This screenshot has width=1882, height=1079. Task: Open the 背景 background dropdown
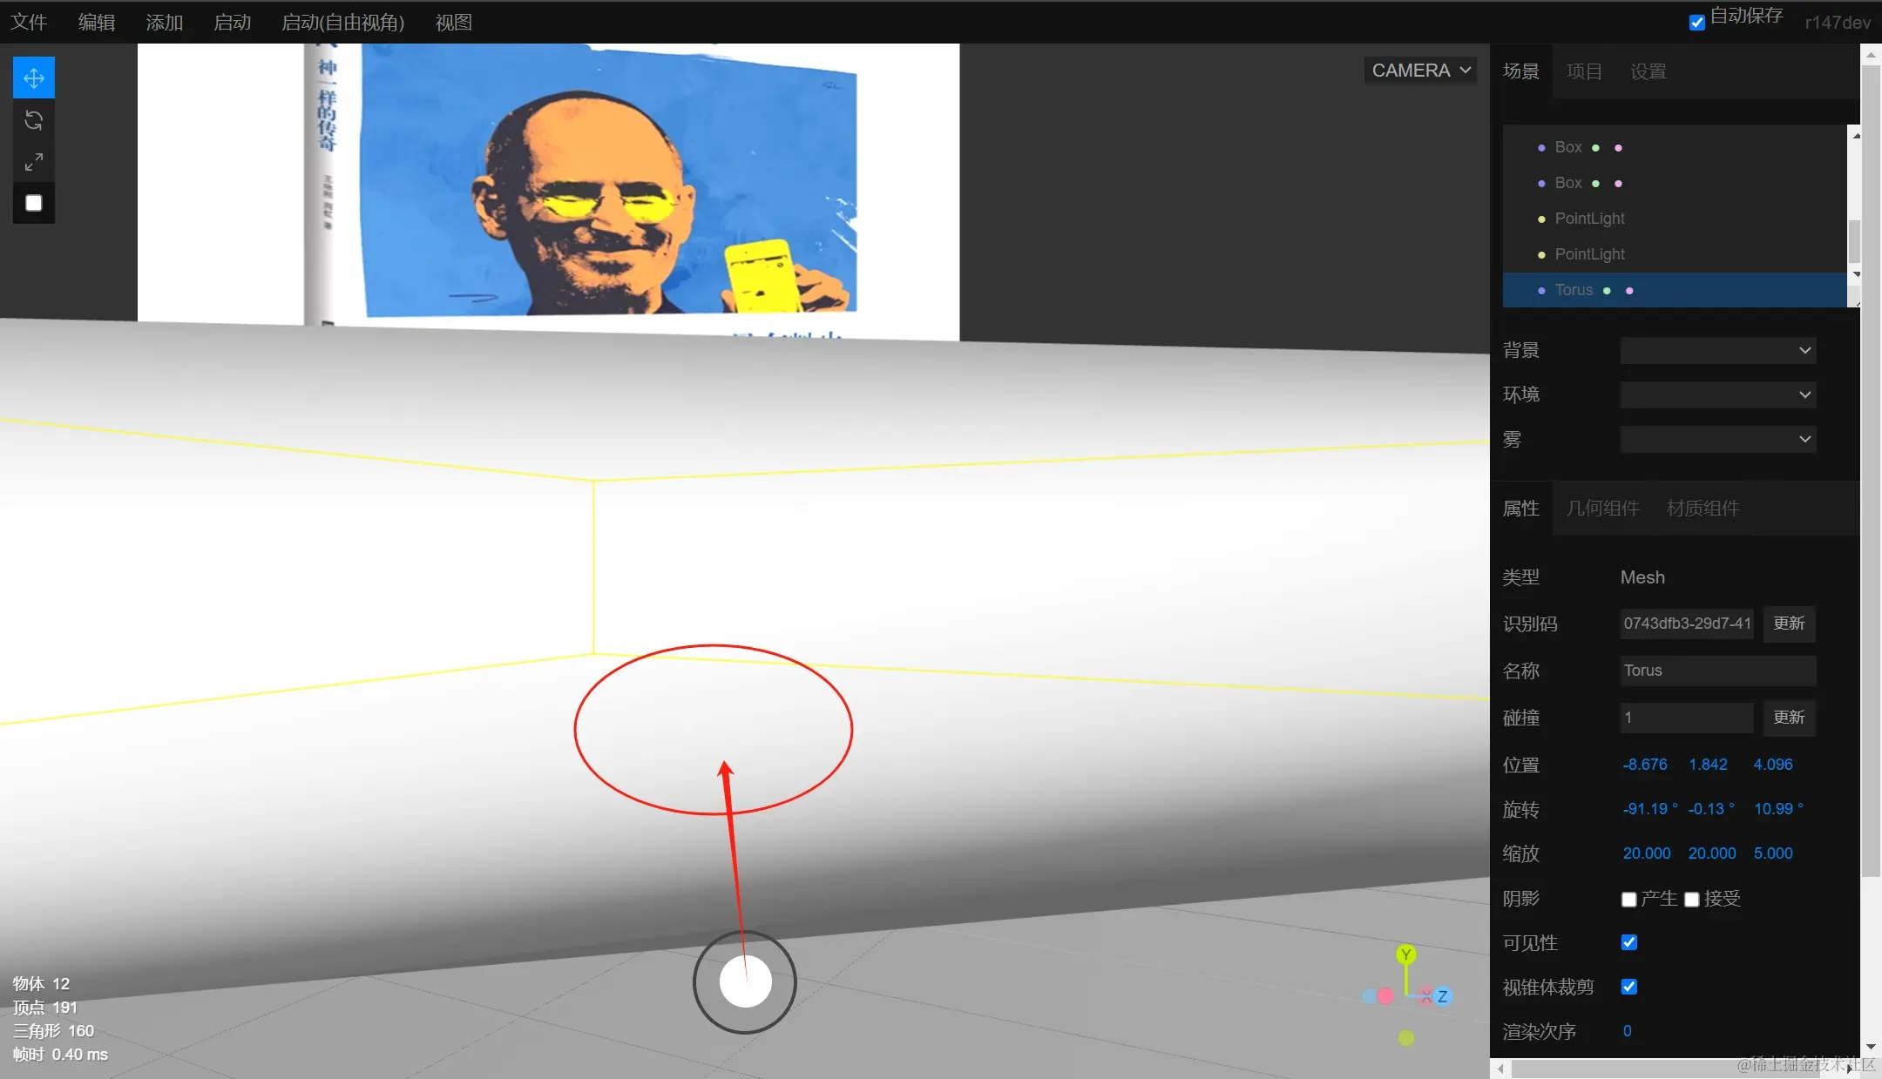pyautogui.click(x=1717, y=351)
